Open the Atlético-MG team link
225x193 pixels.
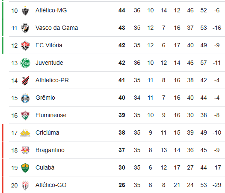(51, 10)
